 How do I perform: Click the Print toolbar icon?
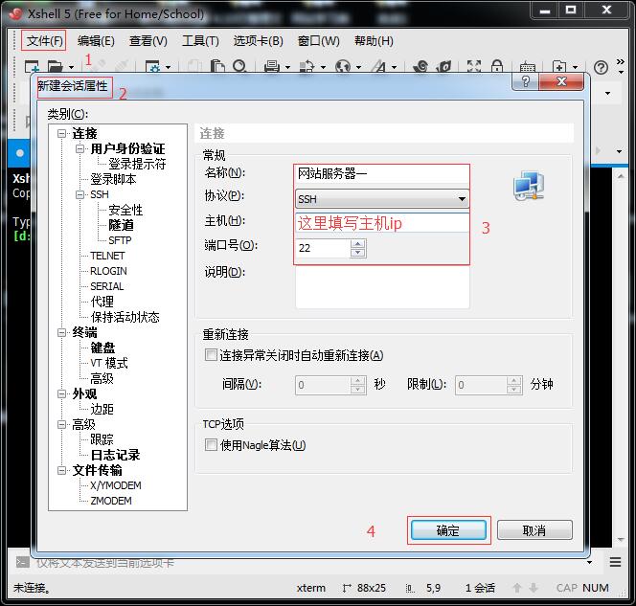271,66
